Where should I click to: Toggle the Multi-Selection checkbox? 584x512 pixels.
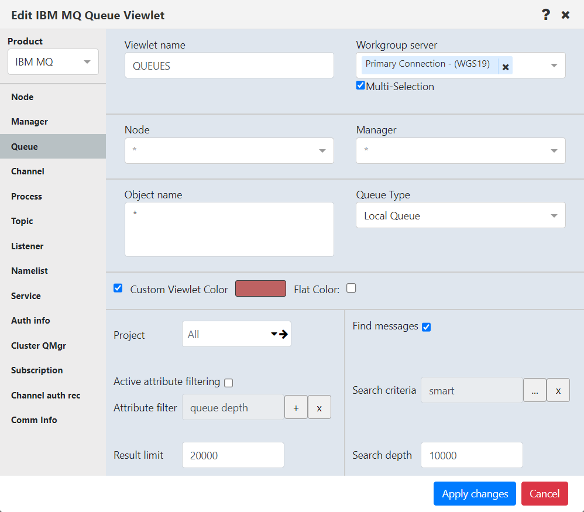click(x=360, y=85)
